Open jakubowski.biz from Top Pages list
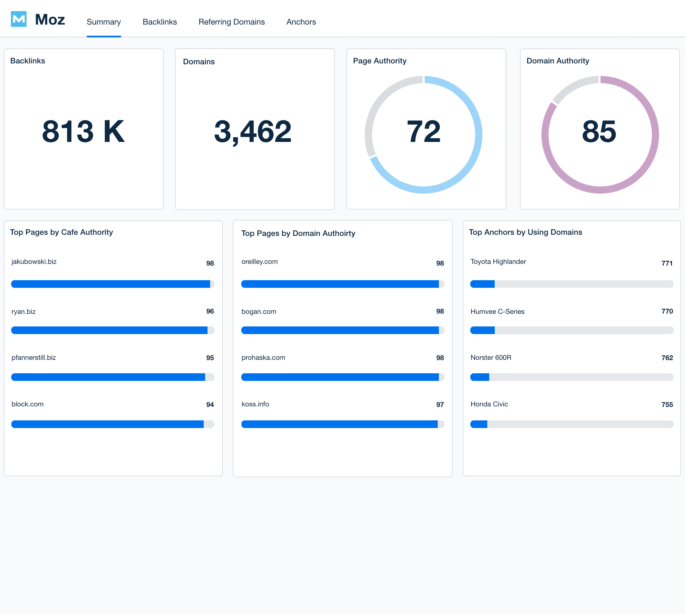The image size is (685, 614). tap(34, 262)
